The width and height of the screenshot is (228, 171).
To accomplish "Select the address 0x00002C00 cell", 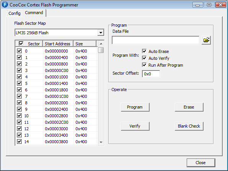I will (x=56, y=122).
